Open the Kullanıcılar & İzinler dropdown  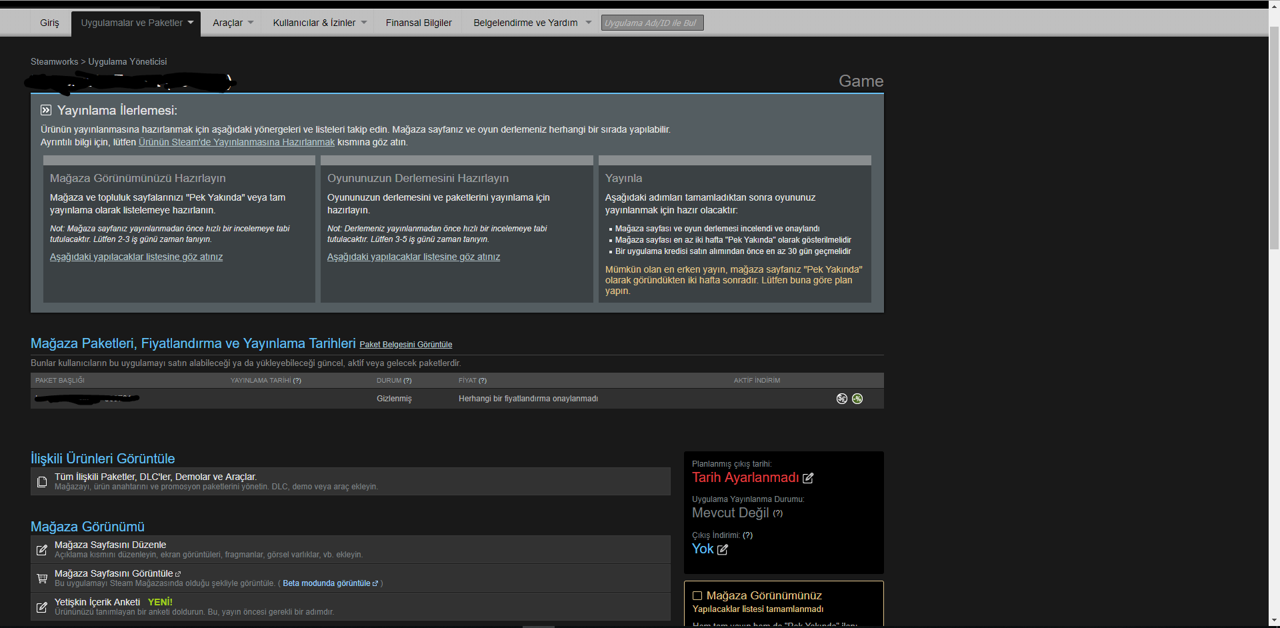[319, 23]
